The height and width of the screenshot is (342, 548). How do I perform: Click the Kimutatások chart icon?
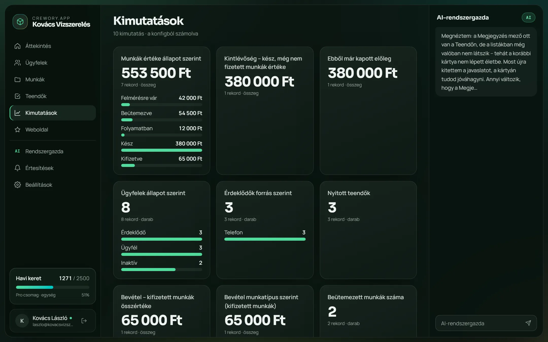[x=18, y=113]
